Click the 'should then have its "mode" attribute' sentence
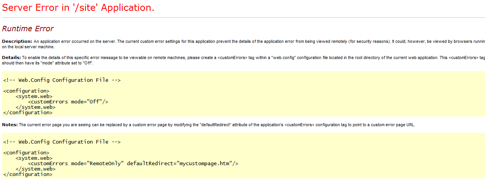 pyautogui.click(x=48, y=63)
